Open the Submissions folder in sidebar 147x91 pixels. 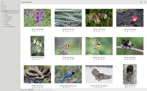[7, 25]
